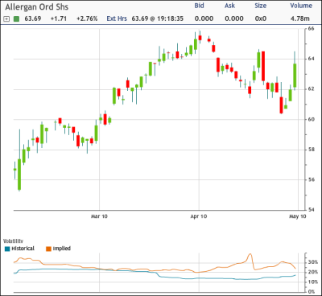
Task: Select the last price 63.69 value
Action: [33, 18]
